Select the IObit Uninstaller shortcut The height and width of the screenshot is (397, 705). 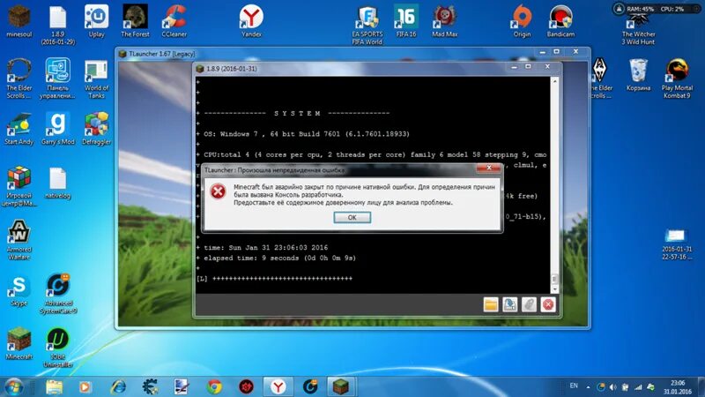[x=58, y=348]
